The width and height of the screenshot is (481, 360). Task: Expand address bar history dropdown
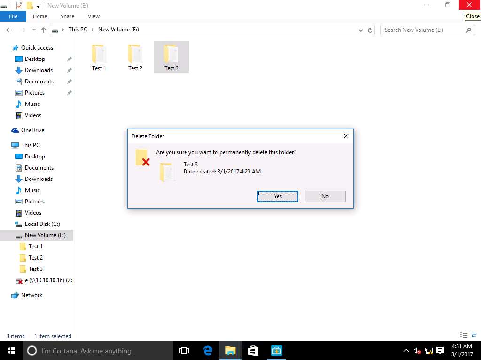coord(361,30)
